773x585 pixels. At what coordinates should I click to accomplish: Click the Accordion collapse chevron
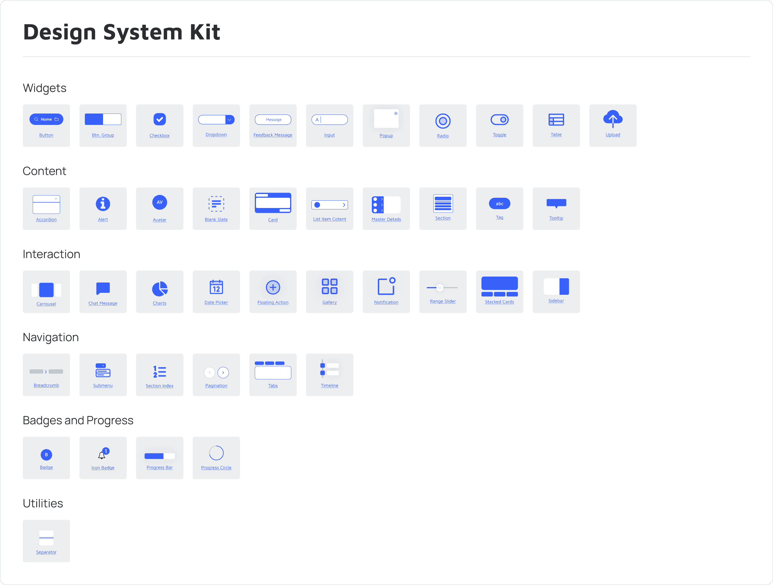56,199
